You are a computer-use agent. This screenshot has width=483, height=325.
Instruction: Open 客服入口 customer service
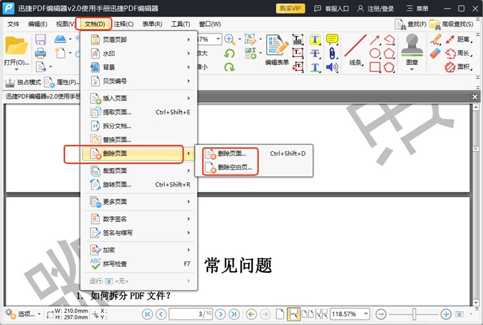coord(331,8)
